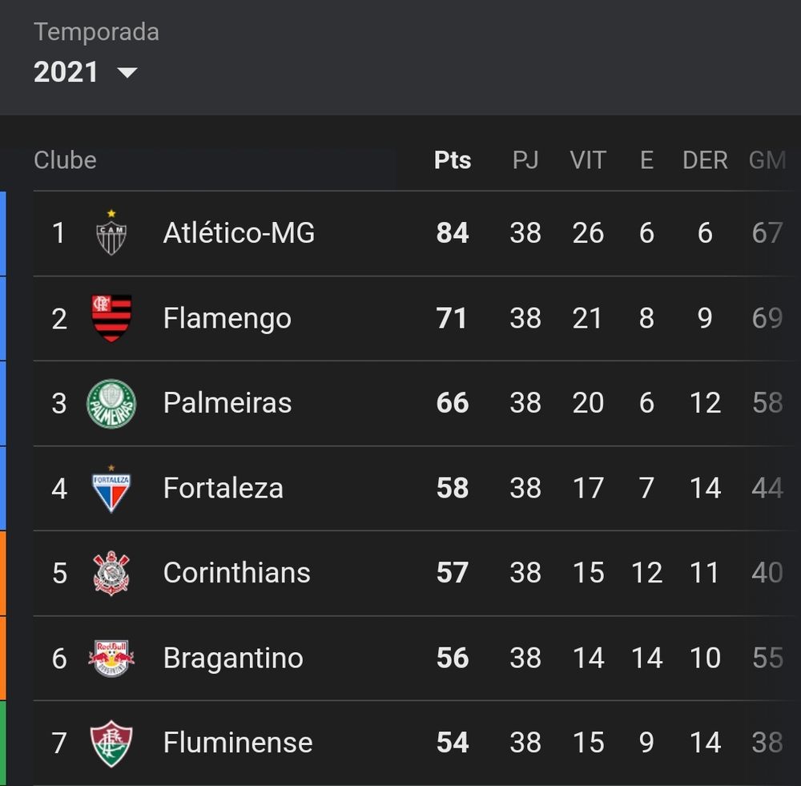Open the Atlético-MG team link
801x786 pixels.
[239, 233]
